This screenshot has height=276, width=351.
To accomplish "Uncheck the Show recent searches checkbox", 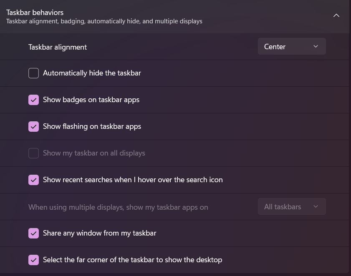I will click(x=33, y=180).
